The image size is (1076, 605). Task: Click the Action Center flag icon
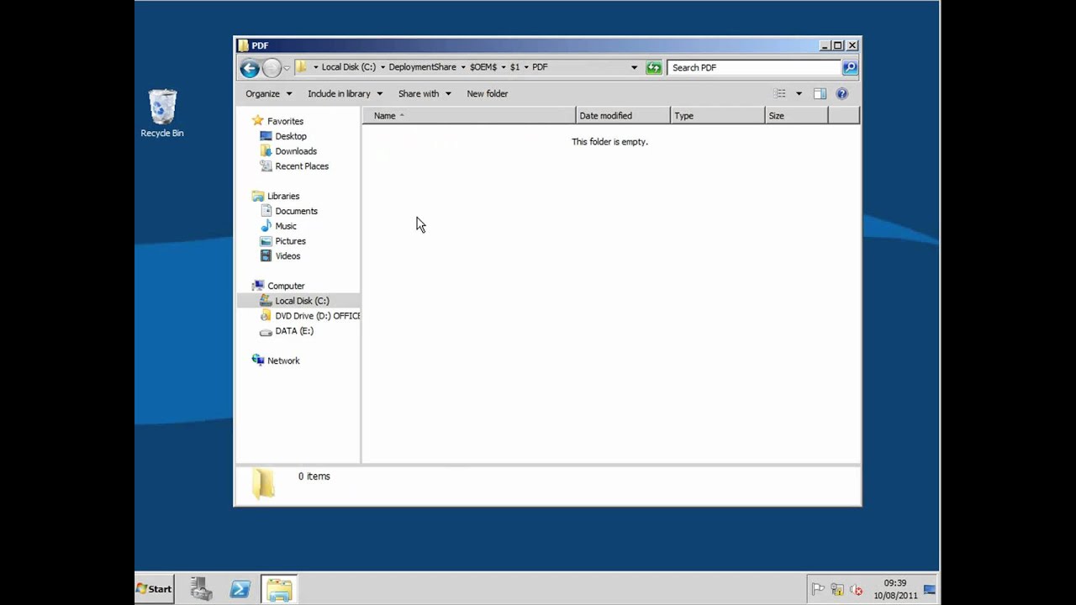[817, 589]
